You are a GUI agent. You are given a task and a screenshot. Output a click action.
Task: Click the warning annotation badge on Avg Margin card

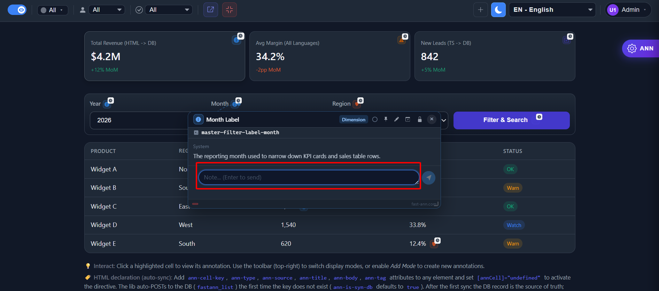402,40
